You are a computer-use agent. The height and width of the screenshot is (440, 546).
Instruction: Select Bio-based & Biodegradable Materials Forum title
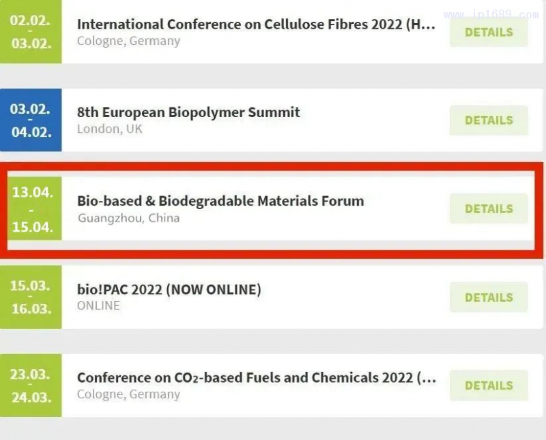[220, 201]
